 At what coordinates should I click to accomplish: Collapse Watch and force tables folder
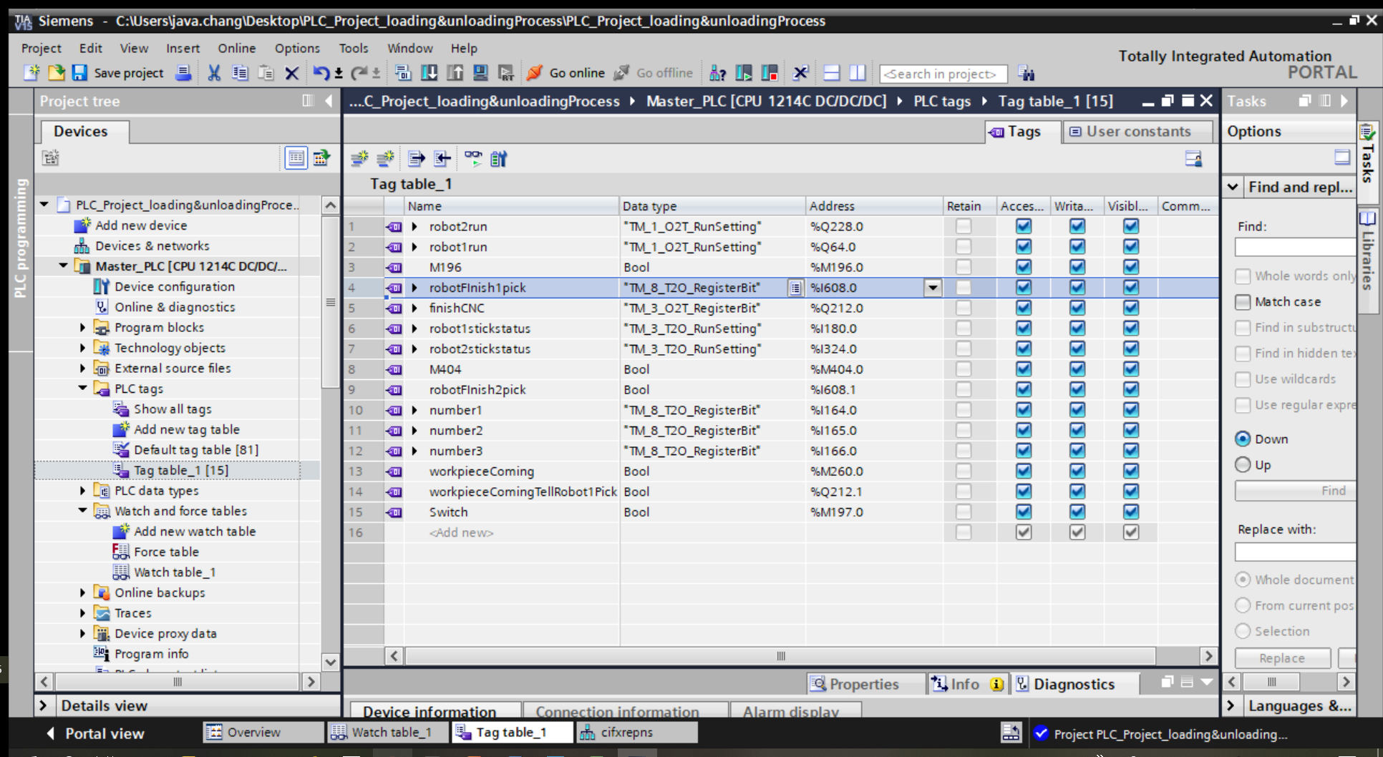pyautogui.click(x=82, y=511)
